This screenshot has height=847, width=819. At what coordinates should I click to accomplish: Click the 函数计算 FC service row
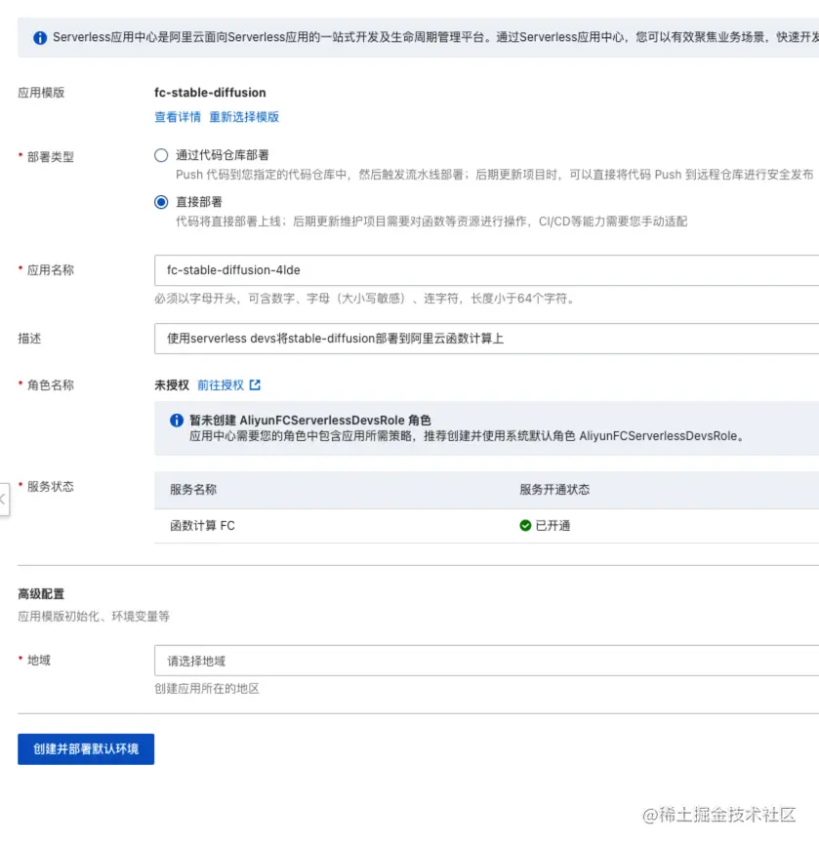pos(486,526)
